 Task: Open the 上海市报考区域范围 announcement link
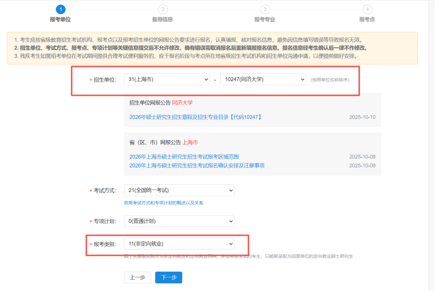186,157
